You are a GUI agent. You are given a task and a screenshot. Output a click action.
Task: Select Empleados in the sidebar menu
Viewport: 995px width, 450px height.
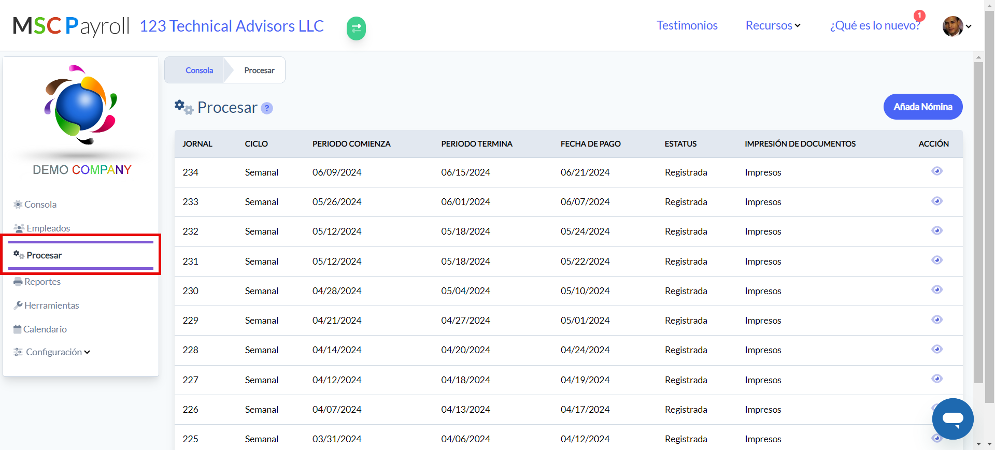coord(48,228)
